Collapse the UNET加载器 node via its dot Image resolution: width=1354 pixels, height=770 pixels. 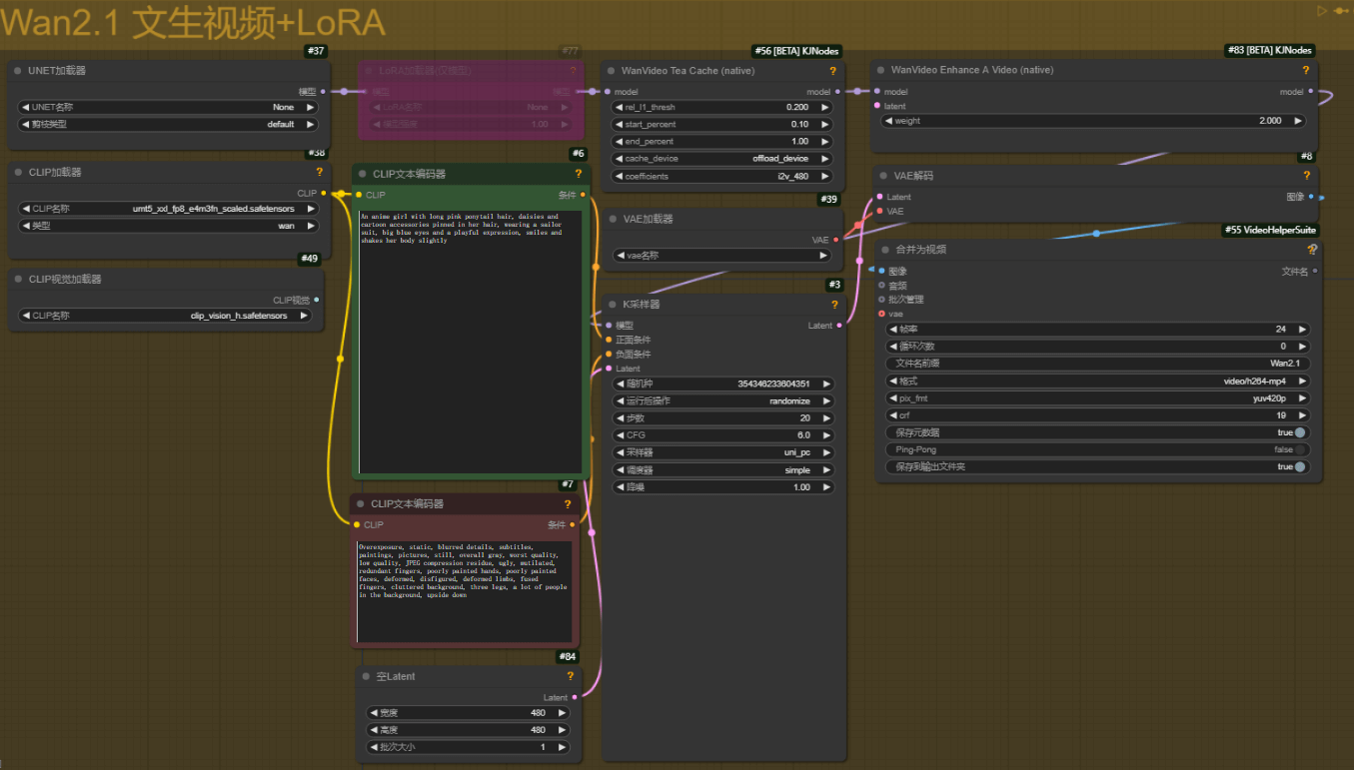click(18, 71)
